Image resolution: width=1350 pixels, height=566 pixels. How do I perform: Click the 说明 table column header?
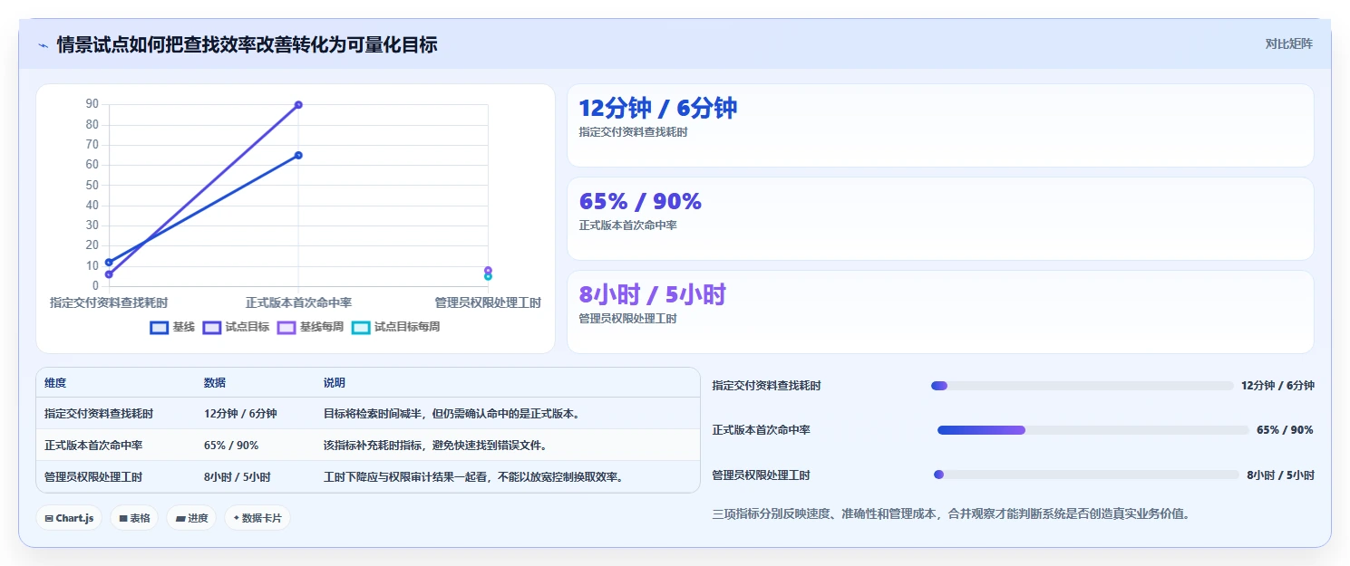pyautogui.click(x=335, y=383)
